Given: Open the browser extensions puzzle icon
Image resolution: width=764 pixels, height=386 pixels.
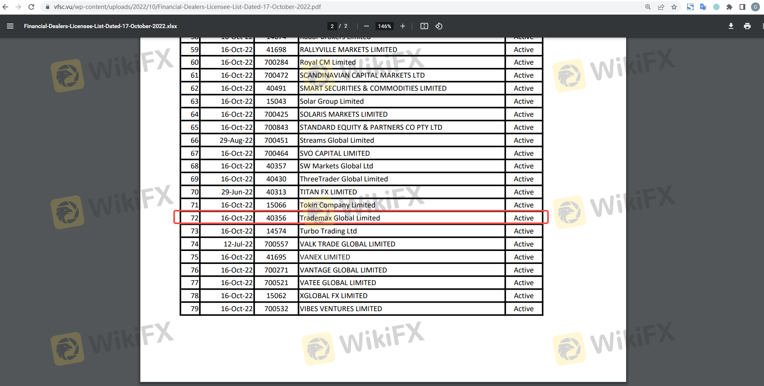Looking at the screenshot, I should pyautogui.click(x=729, y=7).
